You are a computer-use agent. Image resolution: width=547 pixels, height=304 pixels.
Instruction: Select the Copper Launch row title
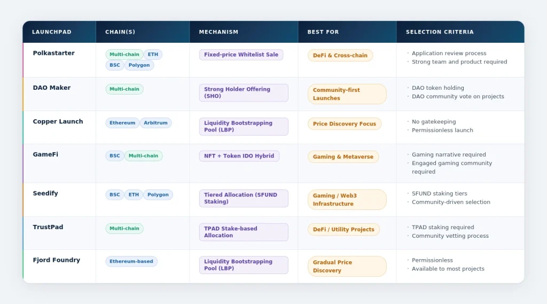58,122
